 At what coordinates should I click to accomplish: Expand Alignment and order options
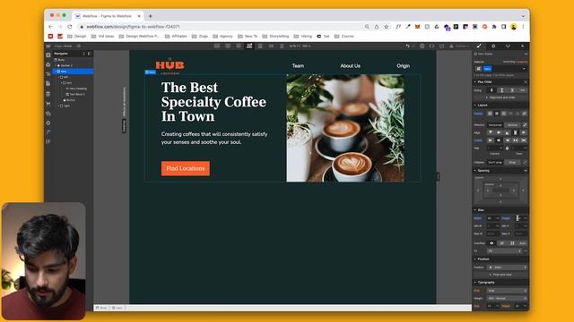point(501,97)
